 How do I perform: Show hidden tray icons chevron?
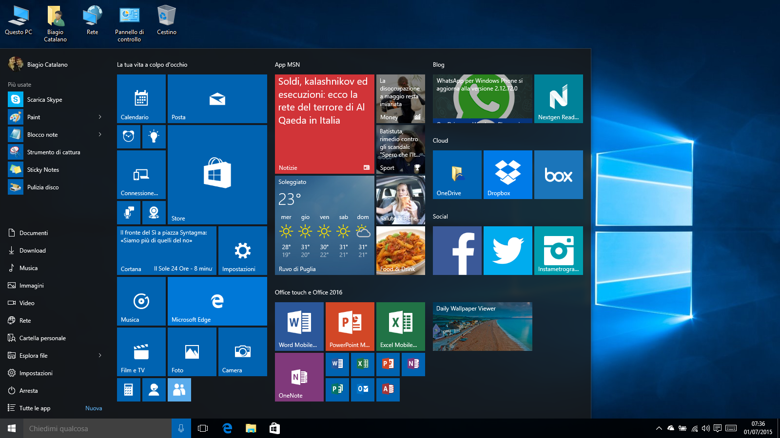point(659,428)
